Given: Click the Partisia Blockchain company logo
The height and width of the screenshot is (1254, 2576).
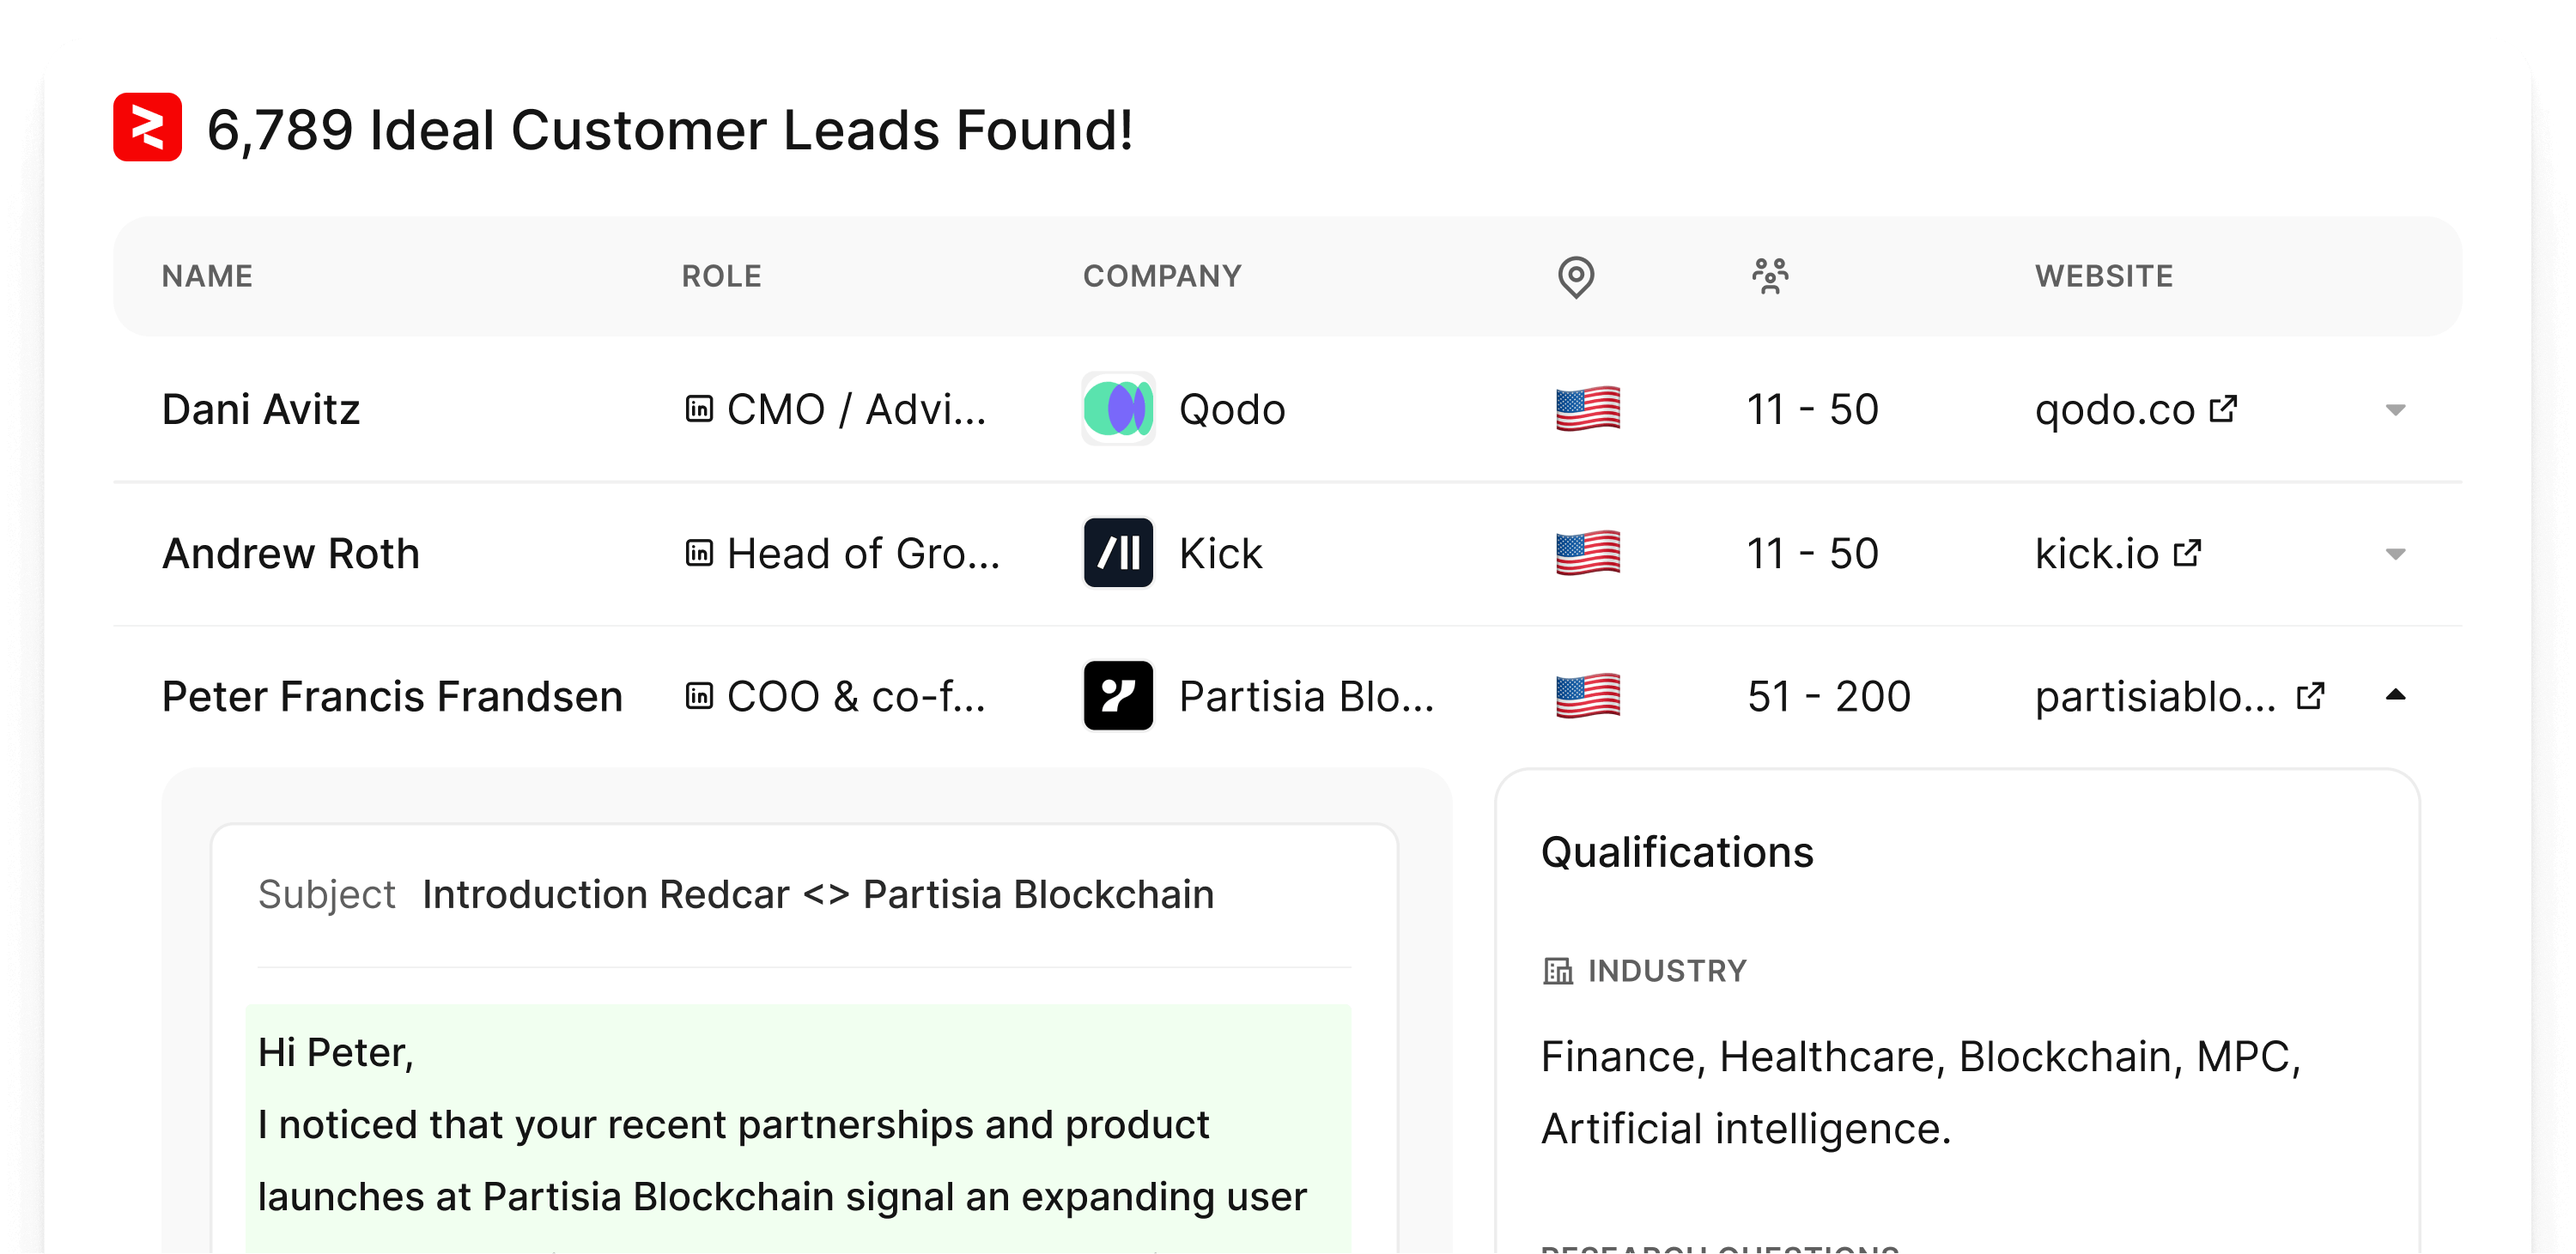Looking at the screenshot, I should click(x=1118, y=696).
